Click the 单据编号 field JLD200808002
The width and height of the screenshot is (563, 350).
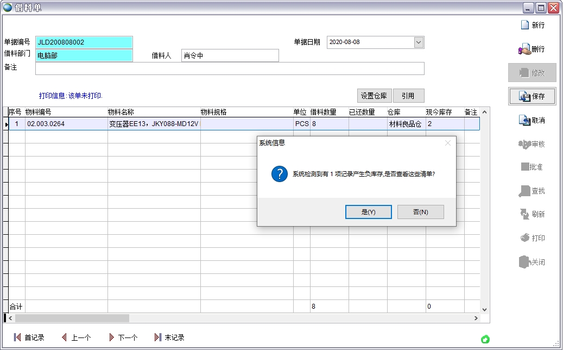(84, 42)
